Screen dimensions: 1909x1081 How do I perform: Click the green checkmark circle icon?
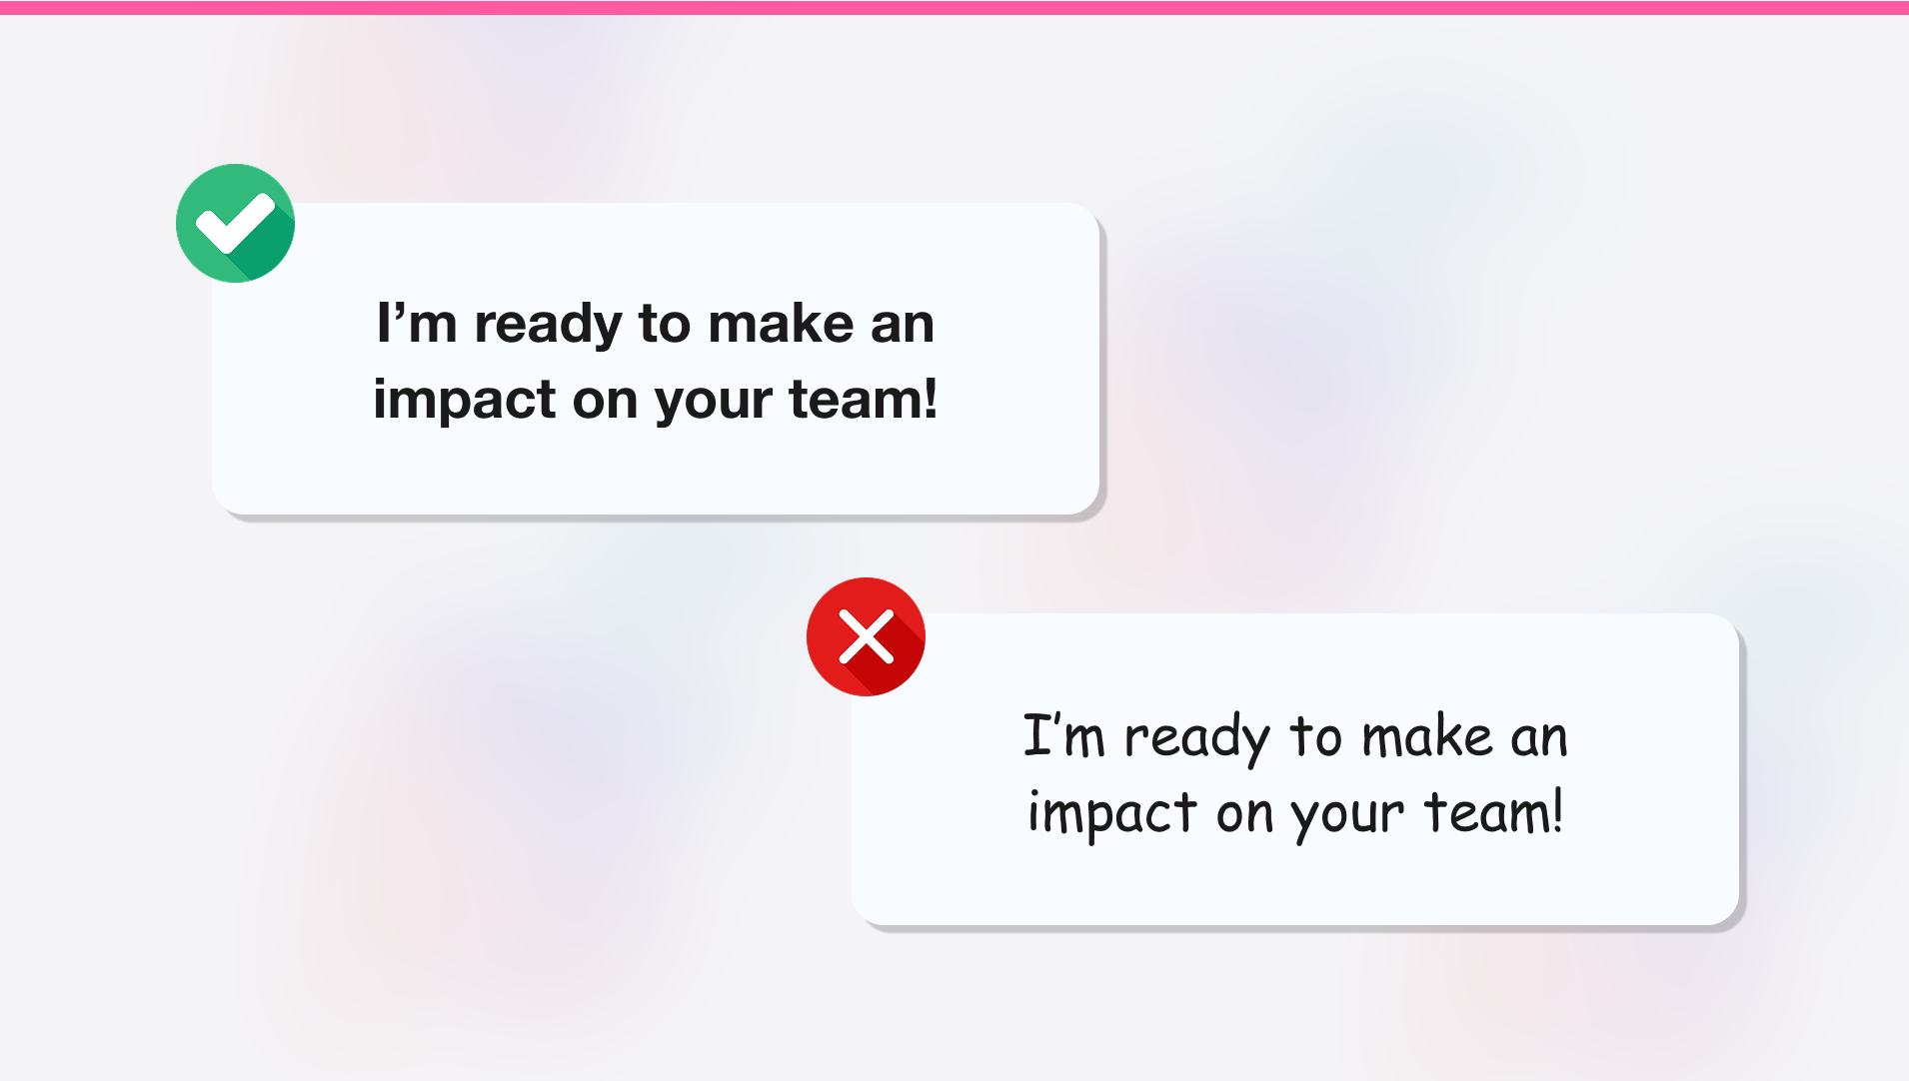coord(235,223)
